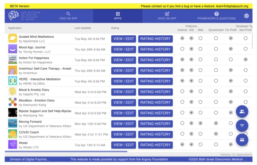
Task: Toggle Government radio for COVID Coach
Action: click(x=216, y=134)
